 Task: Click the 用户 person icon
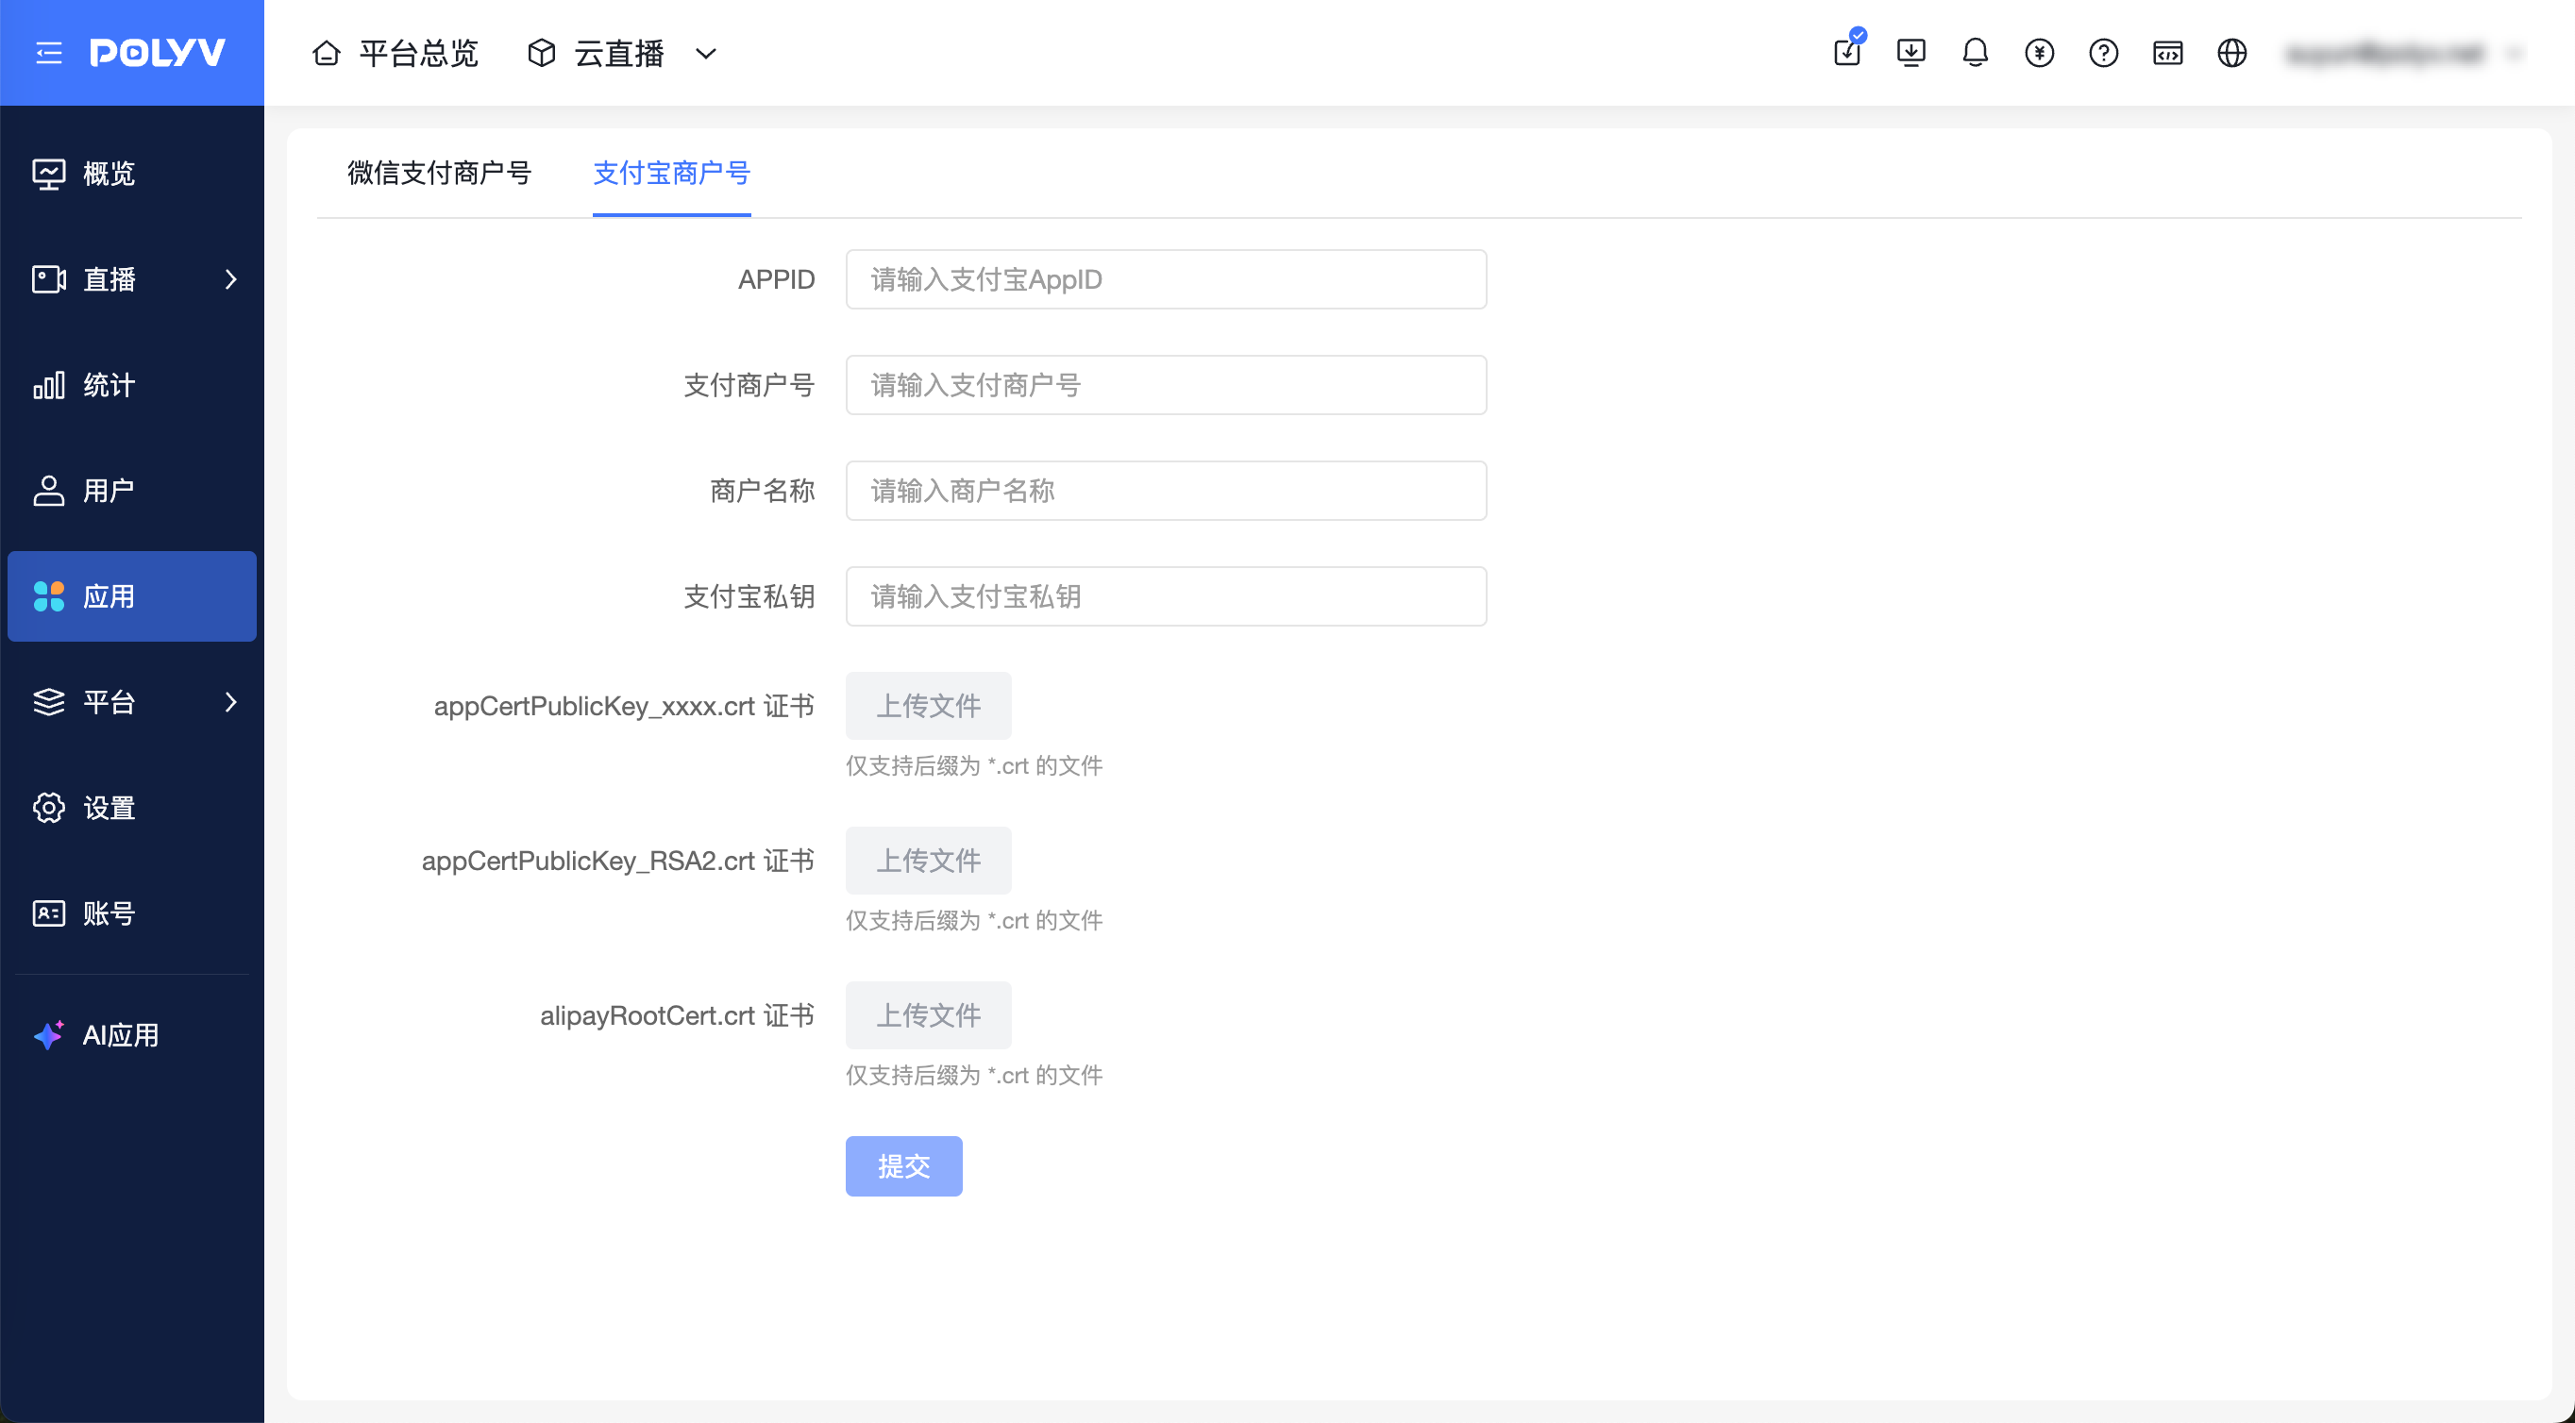(x=49, y=492)
